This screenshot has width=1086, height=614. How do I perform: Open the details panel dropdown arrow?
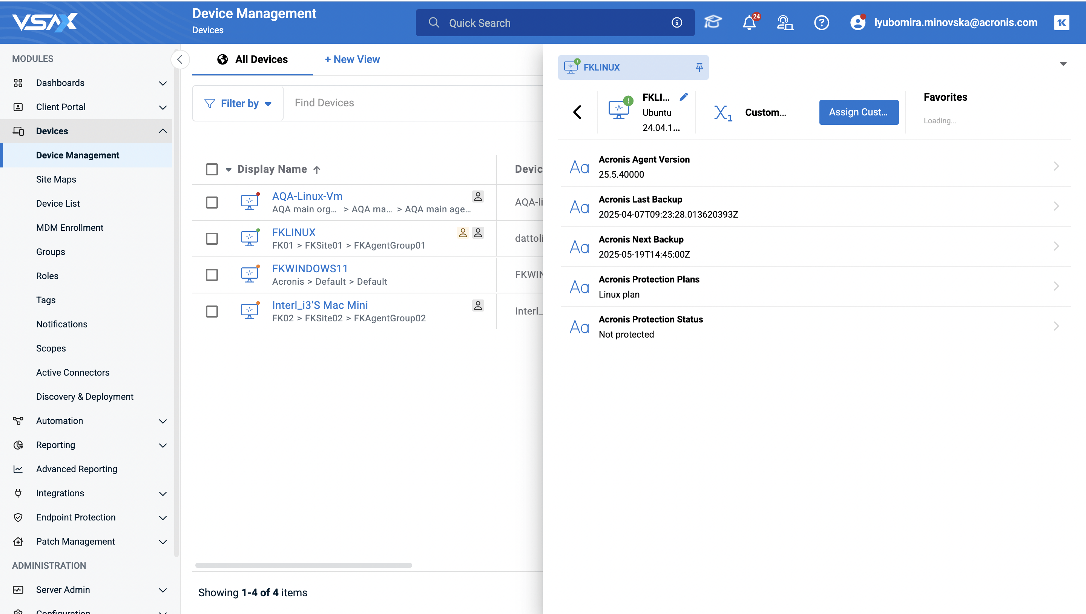(x=1063, y=64)
